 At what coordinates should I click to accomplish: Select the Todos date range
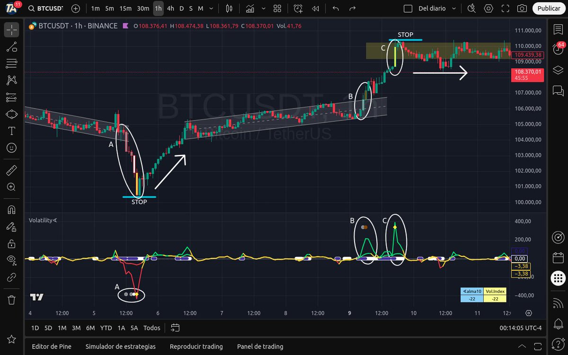(151, 328)
